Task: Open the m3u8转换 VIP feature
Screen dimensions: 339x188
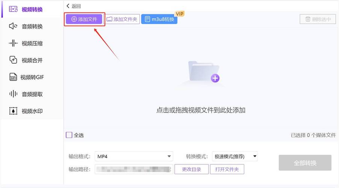Action: 159,19
